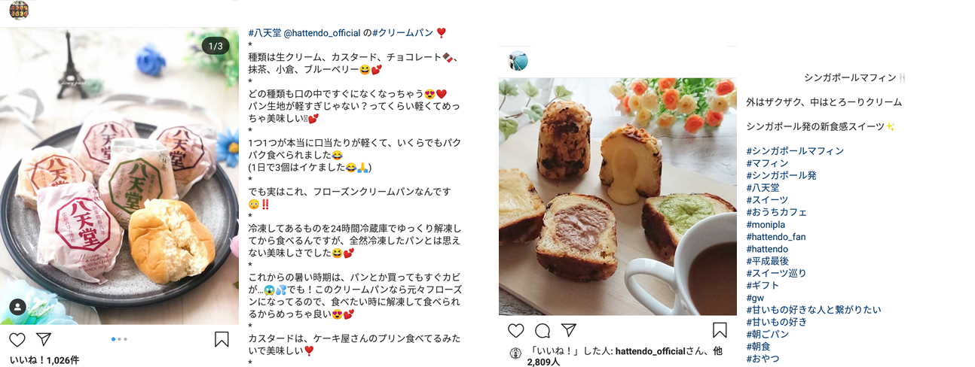Share the Singapore muffin post
Image resolution: width=975 pixels, height=367 pixels.
click(569, 331)
